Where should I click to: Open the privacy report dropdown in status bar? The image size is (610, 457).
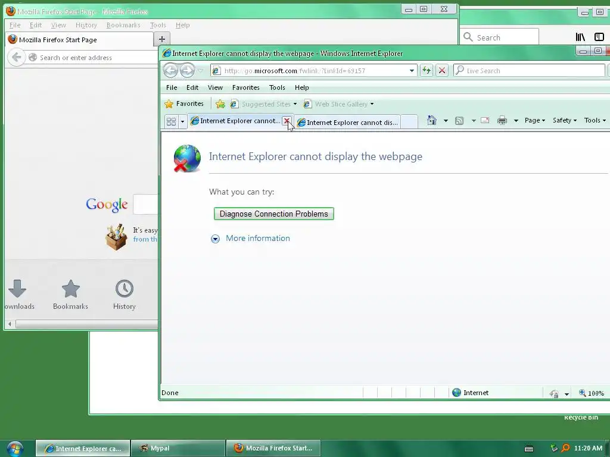coord(567,394)
